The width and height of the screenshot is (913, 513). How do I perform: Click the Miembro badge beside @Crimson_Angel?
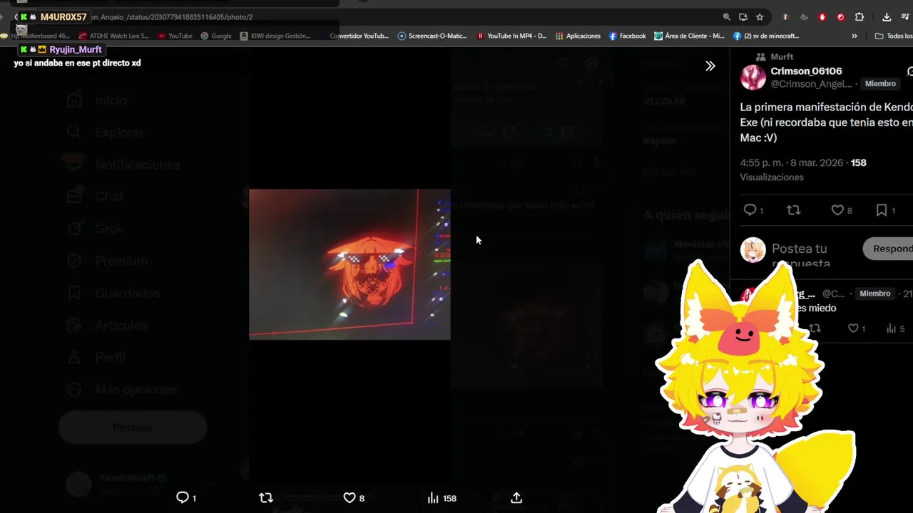[x=880, y=83]
